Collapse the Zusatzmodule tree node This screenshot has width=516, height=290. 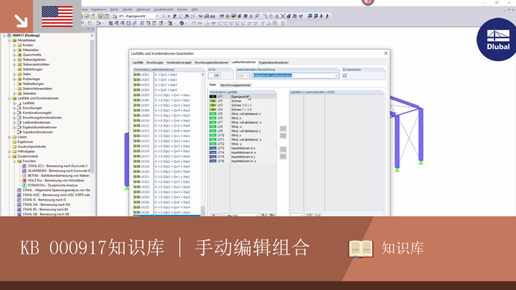coord(10,157)
